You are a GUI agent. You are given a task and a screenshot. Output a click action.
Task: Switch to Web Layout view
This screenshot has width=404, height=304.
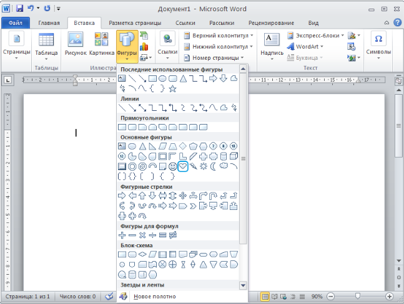tap(283, 297)
